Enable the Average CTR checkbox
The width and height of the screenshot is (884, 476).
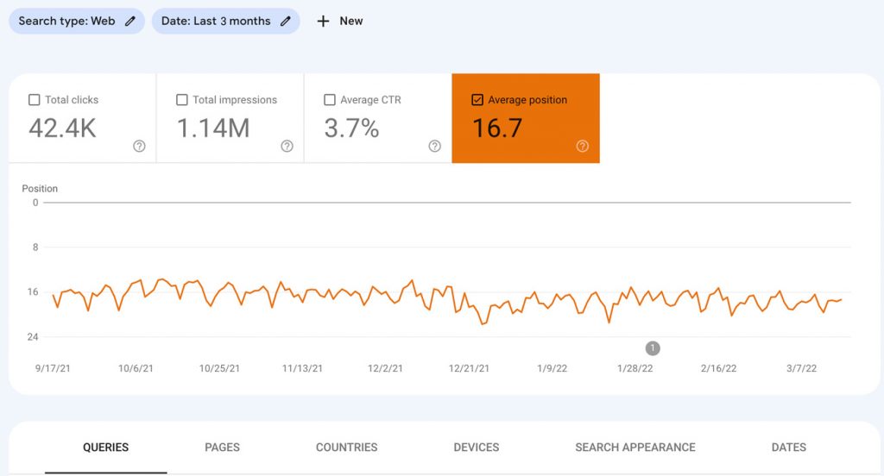pyautogui.click(x=330, y=100)
